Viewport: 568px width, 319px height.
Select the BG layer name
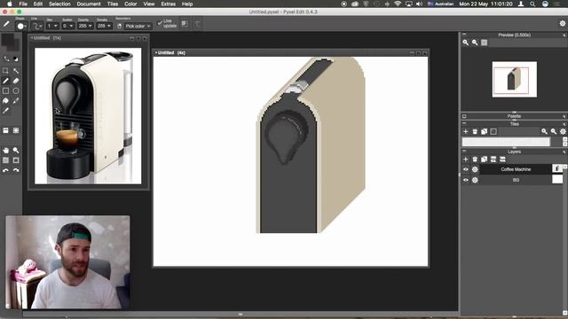(x=516, y=180)
